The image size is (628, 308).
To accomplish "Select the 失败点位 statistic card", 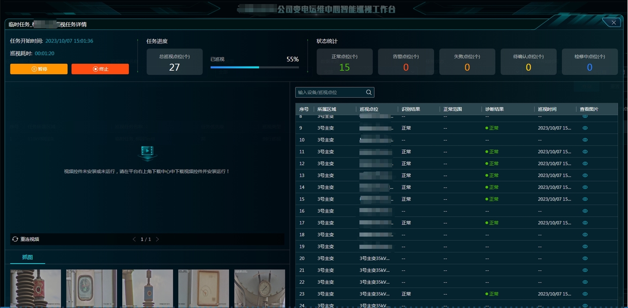I will (467, 62).
